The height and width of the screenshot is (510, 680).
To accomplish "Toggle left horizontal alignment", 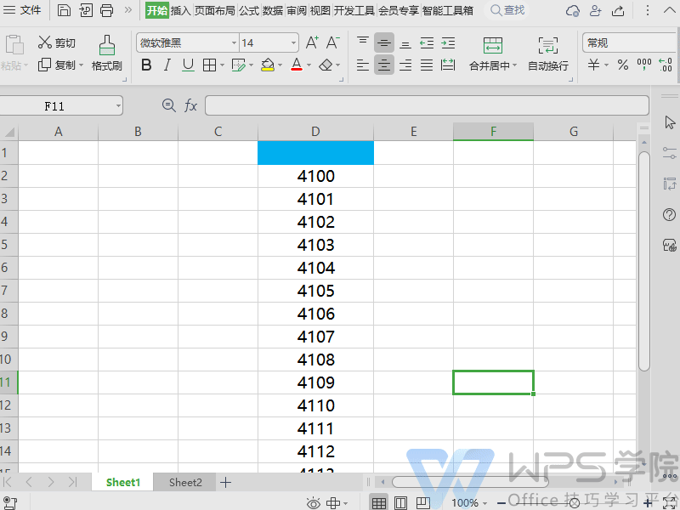I will click(x=363, y=65).
